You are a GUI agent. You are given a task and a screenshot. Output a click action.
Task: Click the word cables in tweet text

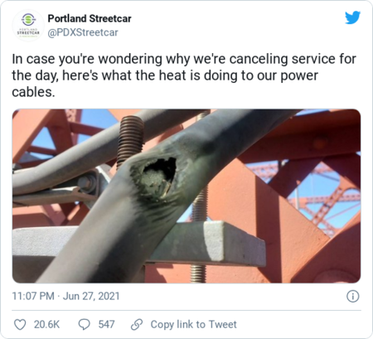coord(31,92)
